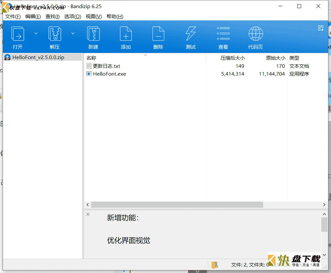Close the Bandizip window
Screen dimensions: 331x273
(318, 6)
